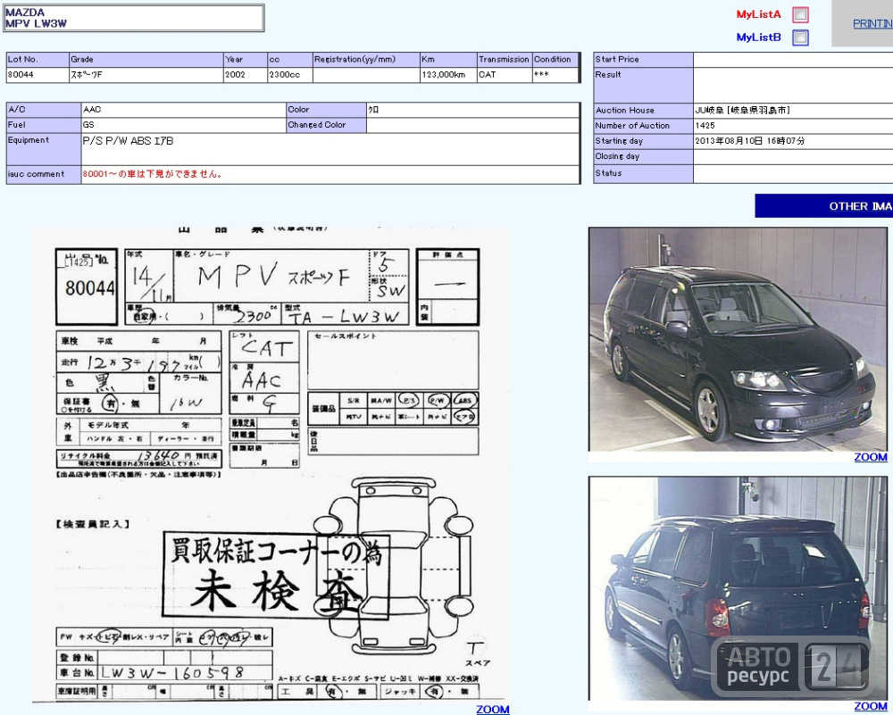Select the CAT transmission cell
The width and height of the screenshot is (893, 715).
coord(504,75)
